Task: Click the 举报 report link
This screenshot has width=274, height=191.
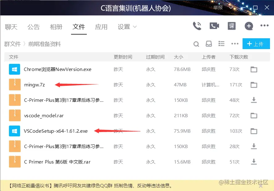Action: [218, 7]
